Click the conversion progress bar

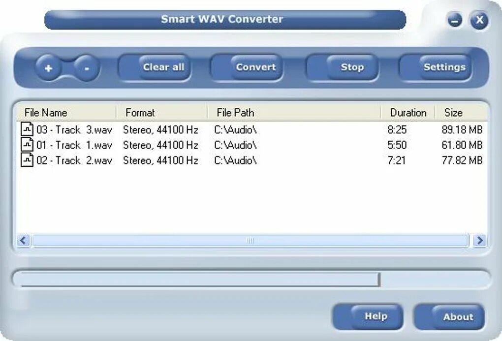(251, 279)
